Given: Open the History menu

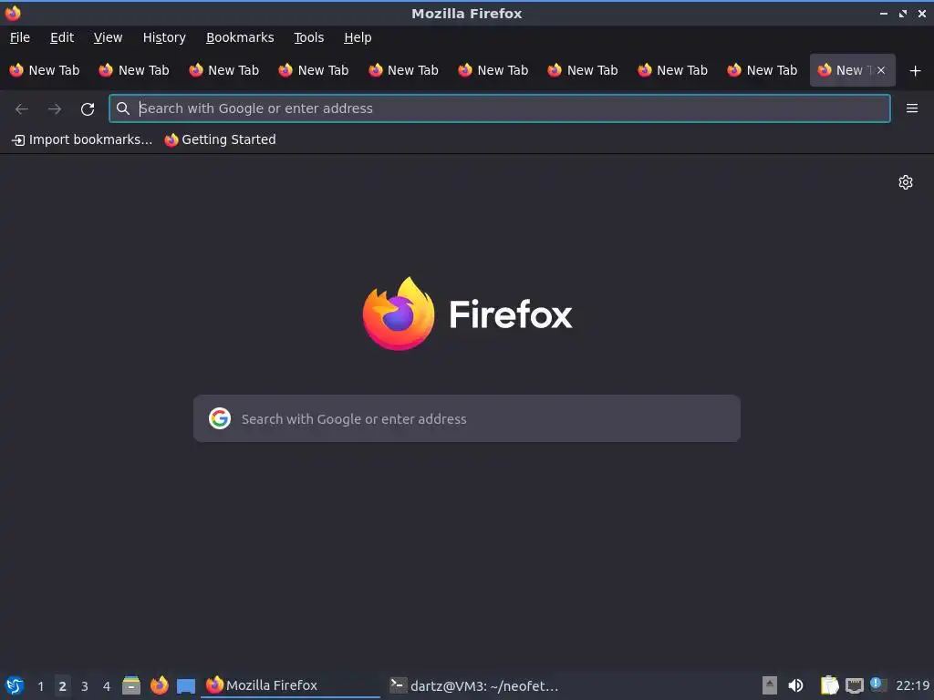Looking at the screenshot, I should click(x=164, y=37).
